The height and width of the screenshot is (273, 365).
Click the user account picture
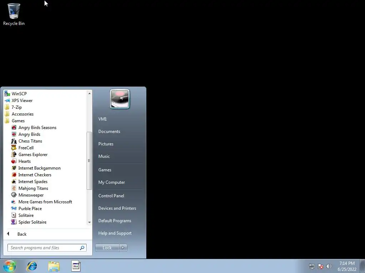120,99
